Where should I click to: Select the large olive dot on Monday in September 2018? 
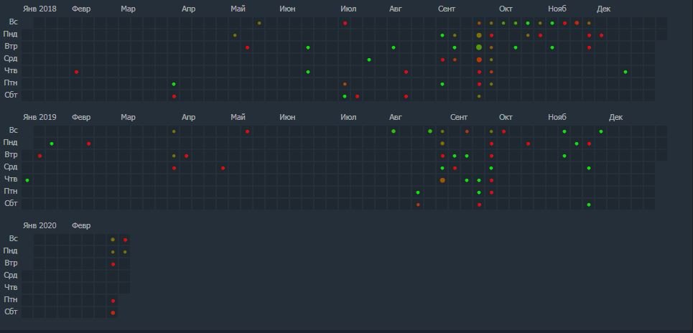tap(478, 35)
